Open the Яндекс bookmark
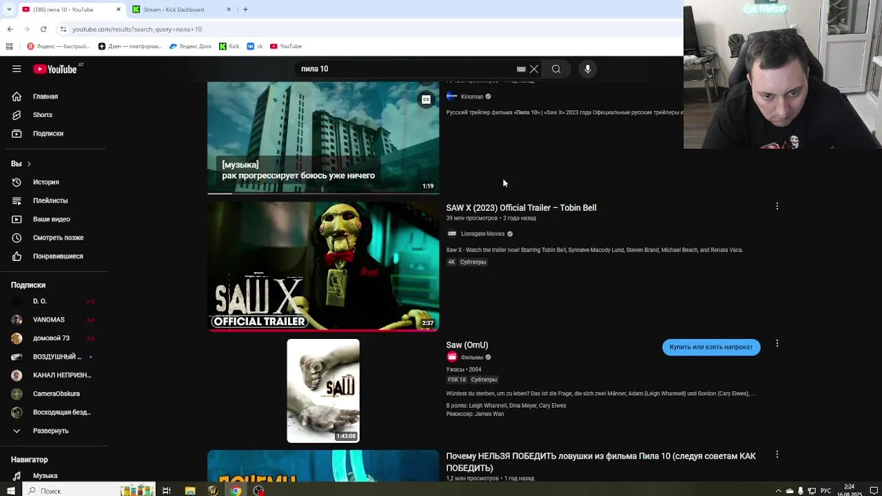The height and width of the screenshot is (496, 882). point(59,46)
